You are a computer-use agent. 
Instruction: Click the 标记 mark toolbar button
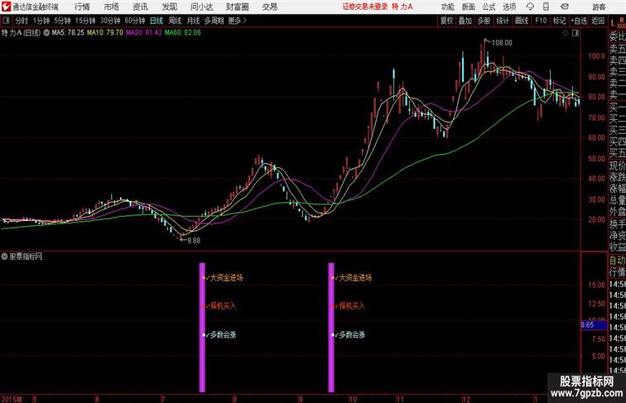559,21
